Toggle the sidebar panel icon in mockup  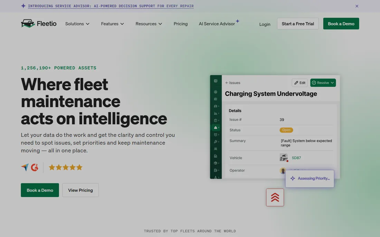coord(216,81)
